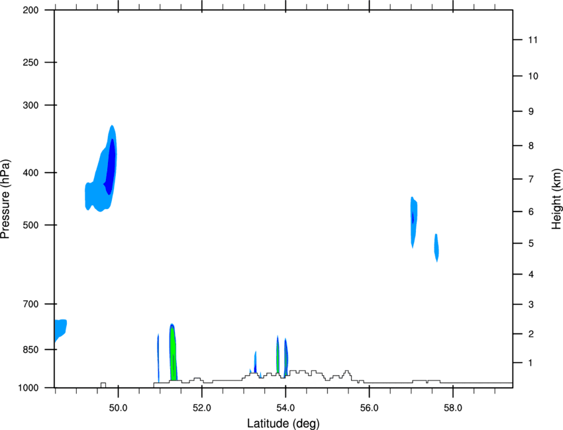Viewport: 563px width, 430px height.
Task: Click the 200 pressure tick label
Action: point(30,10)
